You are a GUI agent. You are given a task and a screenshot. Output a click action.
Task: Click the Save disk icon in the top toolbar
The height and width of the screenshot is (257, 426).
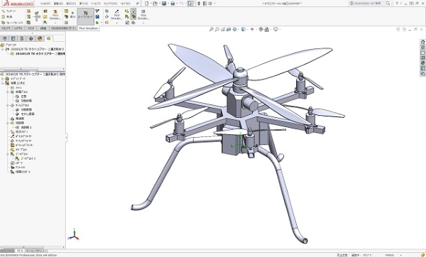[164, 4]
